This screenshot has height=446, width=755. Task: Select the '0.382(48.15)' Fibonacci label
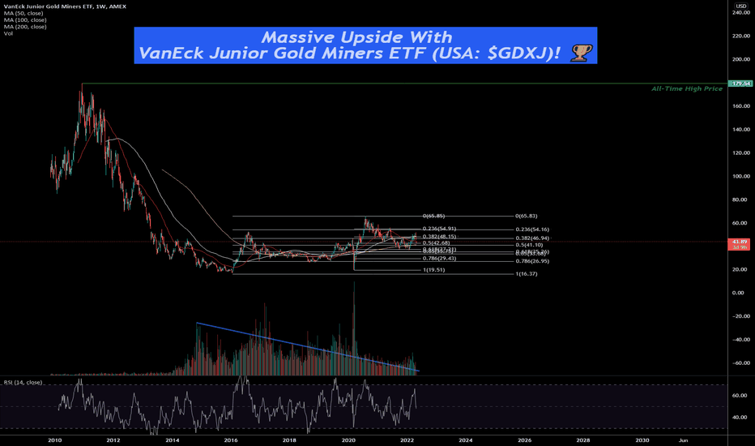click(439, 237)
